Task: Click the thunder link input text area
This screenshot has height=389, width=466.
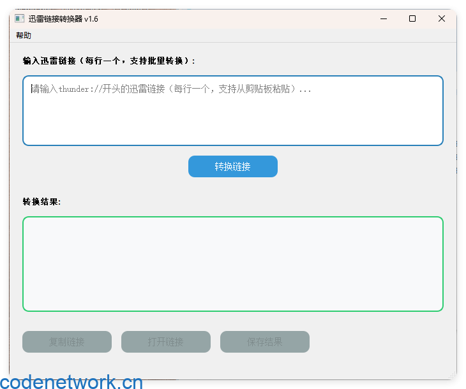Action: [x=233, y=111]
